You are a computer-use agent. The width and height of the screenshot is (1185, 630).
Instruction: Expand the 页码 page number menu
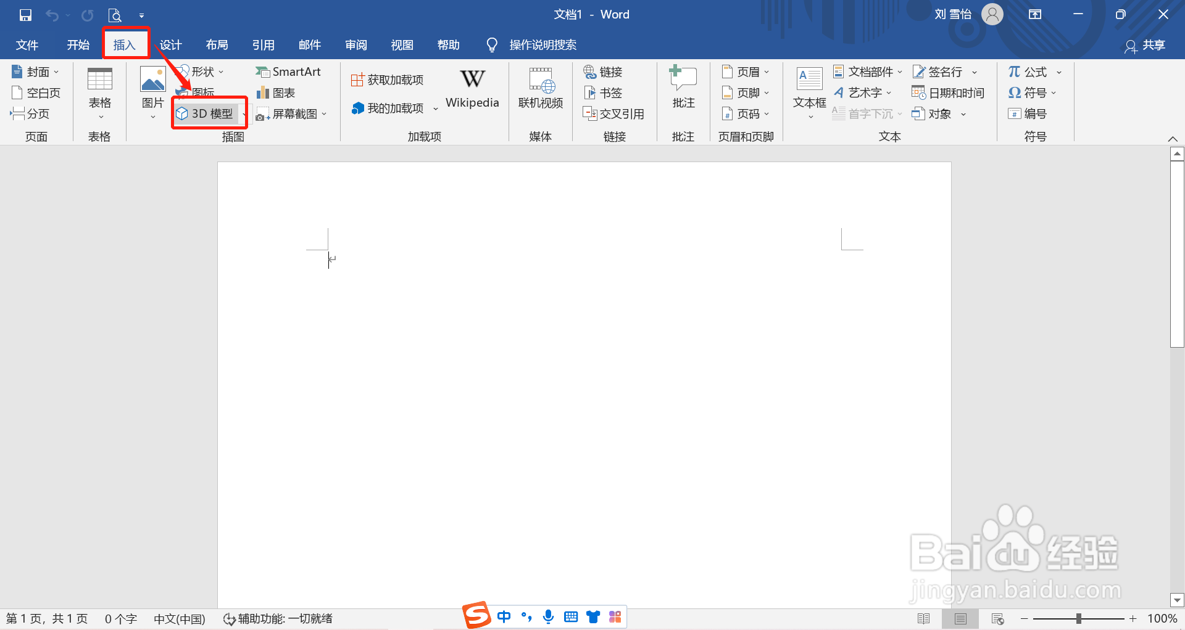click(x=746, y=113)
